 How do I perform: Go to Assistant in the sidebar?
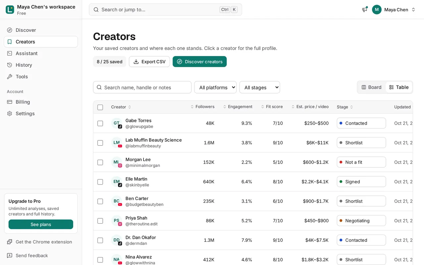[41, 53]
